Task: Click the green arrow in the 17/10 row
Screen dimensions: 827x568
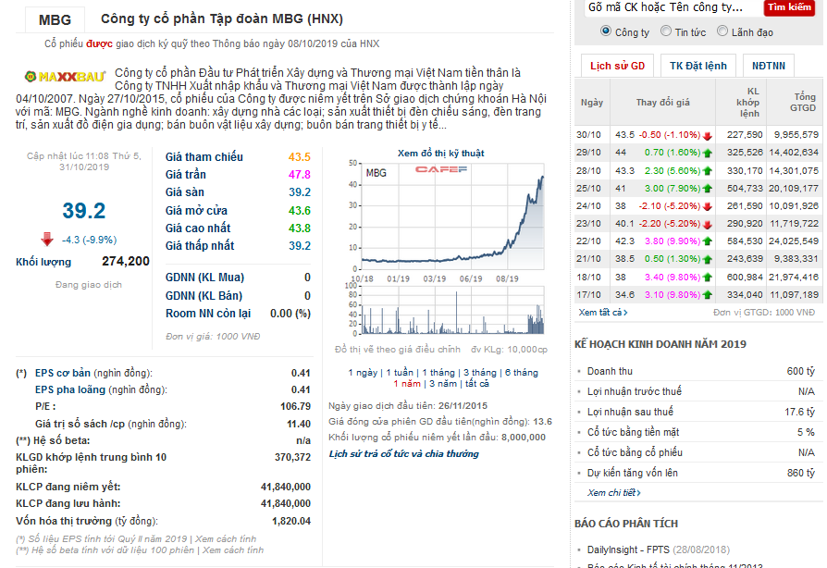Action: 708,295
